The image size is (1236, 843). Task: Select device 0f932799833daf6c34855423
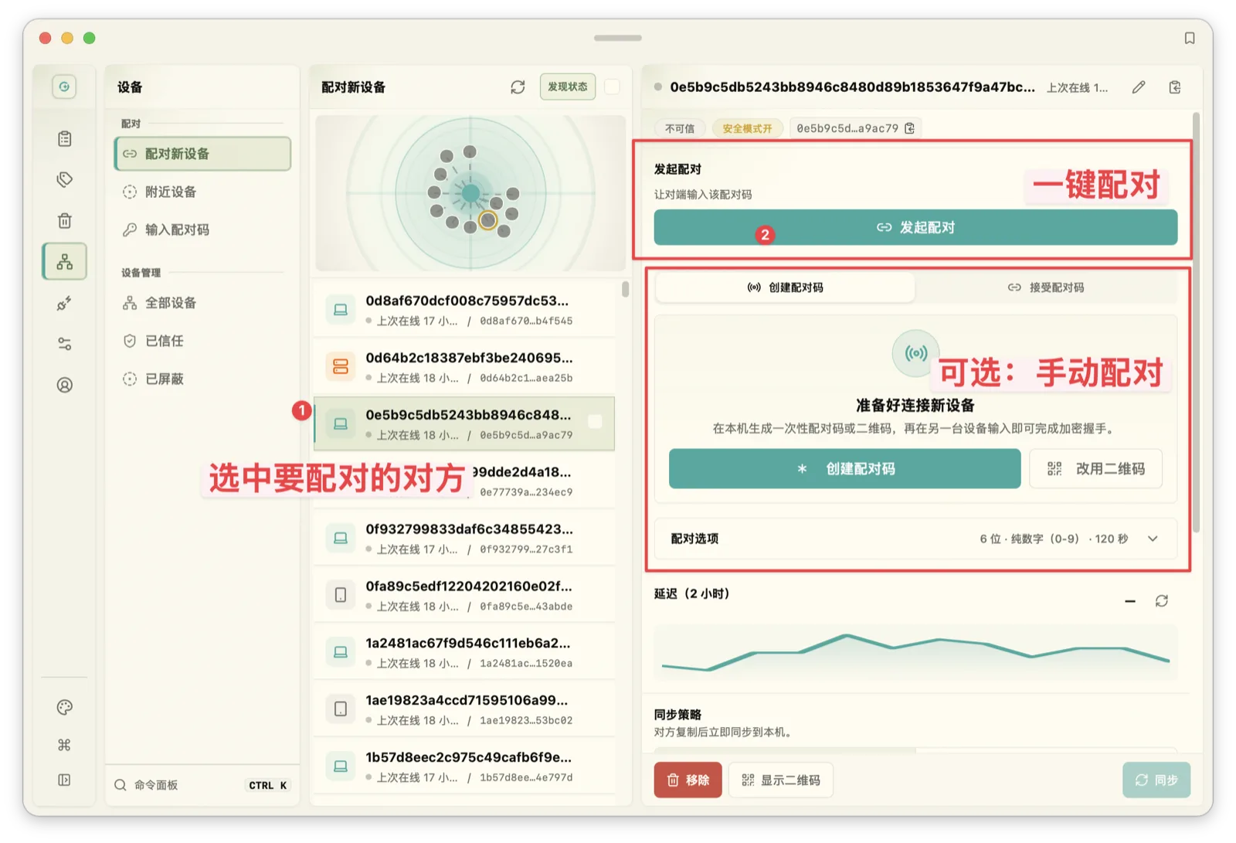464,538
